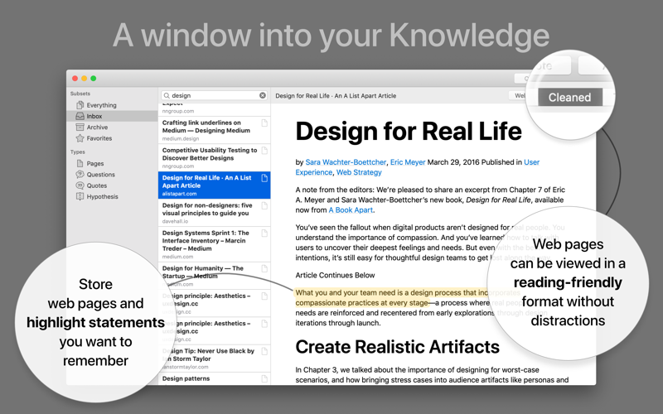Show Favorites via the star icon
Viewport: 663px width, 414px height.
click(80, 138)
